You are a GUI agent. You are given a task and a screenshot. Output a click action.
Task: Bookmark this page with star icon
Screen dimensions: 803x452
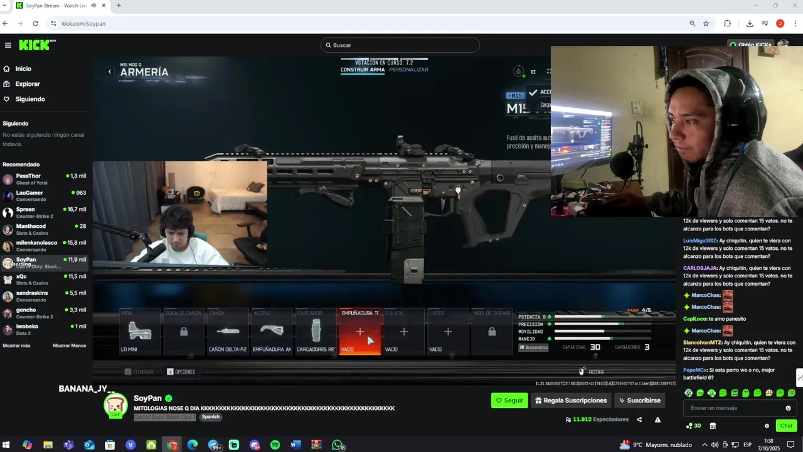[x=706, y=23]
